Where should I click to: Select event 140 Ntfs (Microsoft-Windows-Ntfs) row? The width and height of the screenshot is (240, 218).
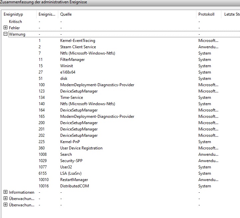point(120,104)
